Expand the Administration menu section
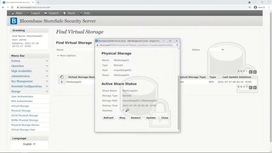Screen dimensions: 272x153 29,76
